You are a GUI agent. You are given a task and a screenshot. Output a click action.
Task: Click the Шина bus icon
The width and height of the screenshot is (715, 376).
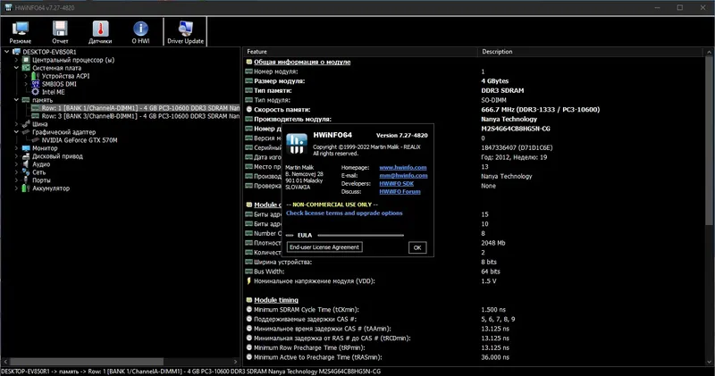26,124
